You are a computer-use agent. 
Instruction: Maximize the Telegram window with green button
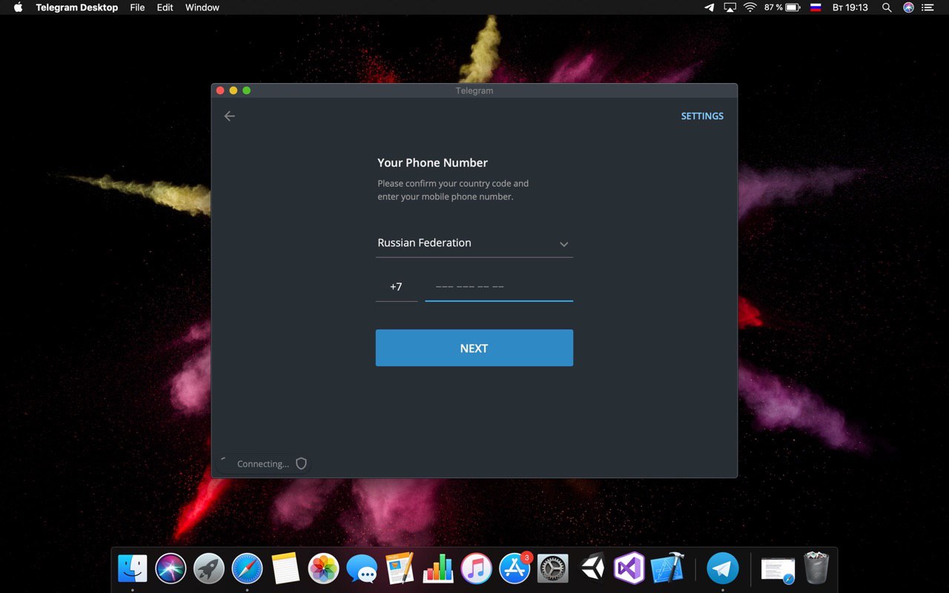[x=247, y=90]
